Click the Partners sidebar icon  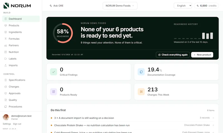6,45
